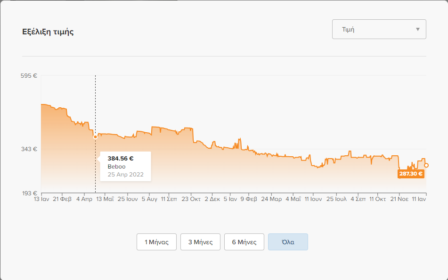Viewport: 448px width, 280px height.
Task: Select the Όλα time range
Action: [288, 242]
